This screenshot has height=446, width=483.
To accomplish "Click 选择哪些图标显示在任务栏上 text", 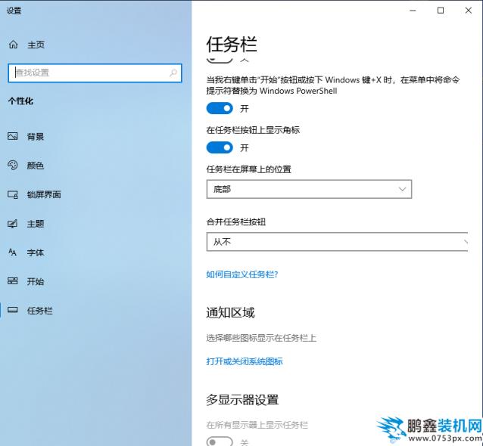I will click(261, 338).
